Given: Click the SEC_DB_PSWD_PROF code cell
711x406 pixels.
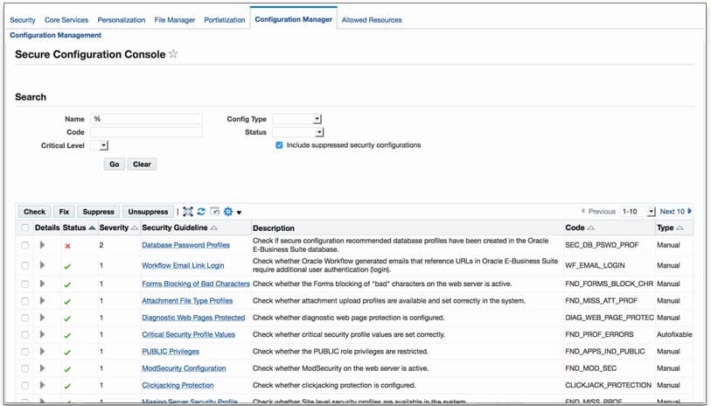Looking at the screenshot, I should (x=602, y=245).
